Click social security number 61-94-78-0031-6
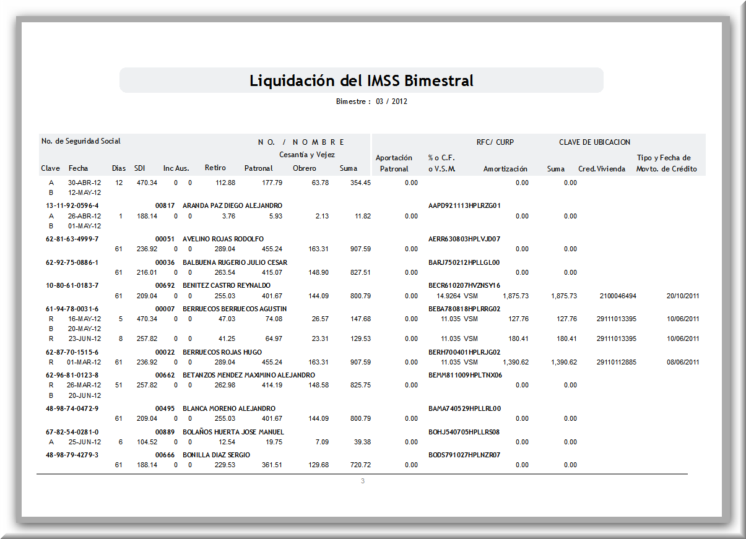This screenshot has height=539, width=746. coord(72,309)
